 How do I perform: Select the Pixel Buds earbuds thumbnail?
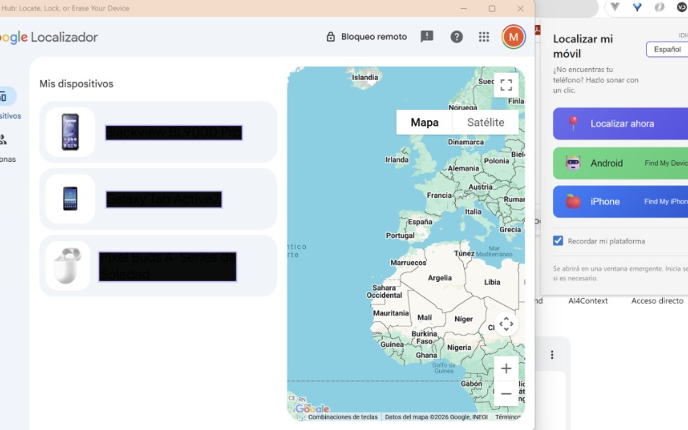pos(68,266)
